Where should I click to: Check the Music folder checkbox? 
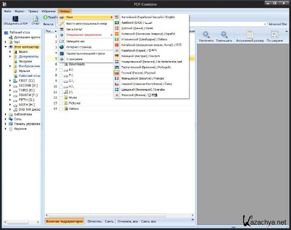coord(61,97)
